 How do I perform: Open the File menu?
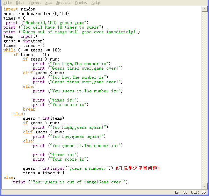(7, 2)
